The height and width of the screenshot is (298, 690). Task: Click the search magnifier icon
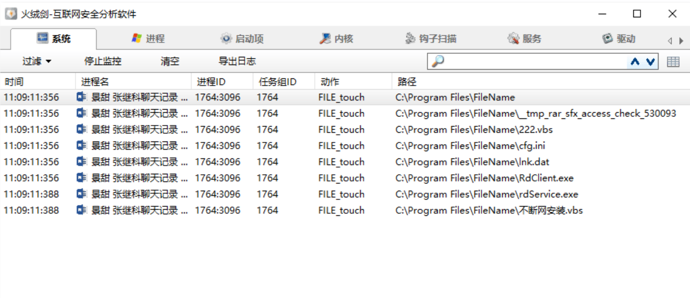pyautogui.click(x=437, y=62)
